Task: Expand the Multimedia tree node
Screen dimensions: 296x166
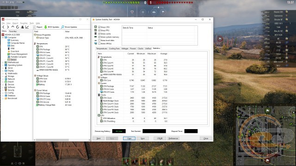Action: pos(3,73)
